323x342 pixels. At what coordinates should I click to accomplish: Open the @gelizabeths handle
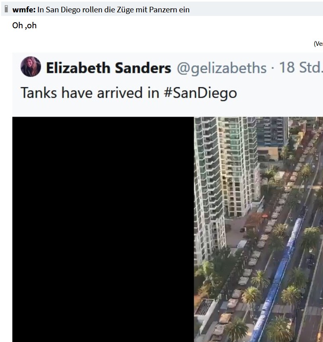(221, 68)
